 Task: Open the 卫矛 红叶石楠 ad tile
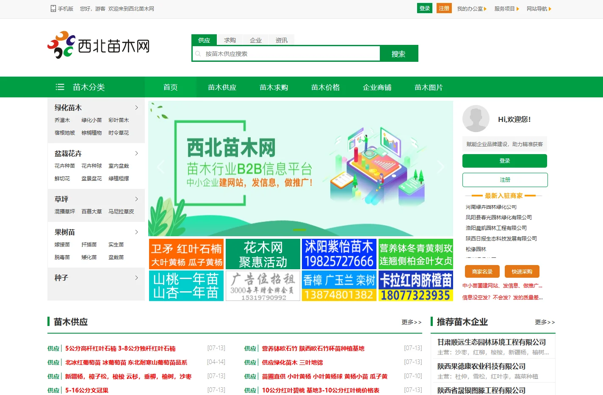(186, 254)
